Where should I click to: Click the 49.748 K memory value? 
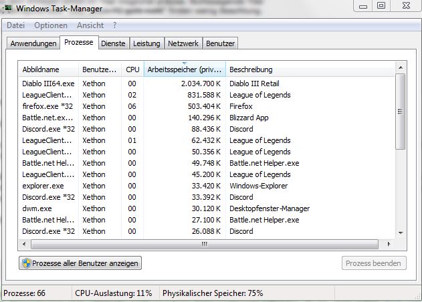coord(206,163)
